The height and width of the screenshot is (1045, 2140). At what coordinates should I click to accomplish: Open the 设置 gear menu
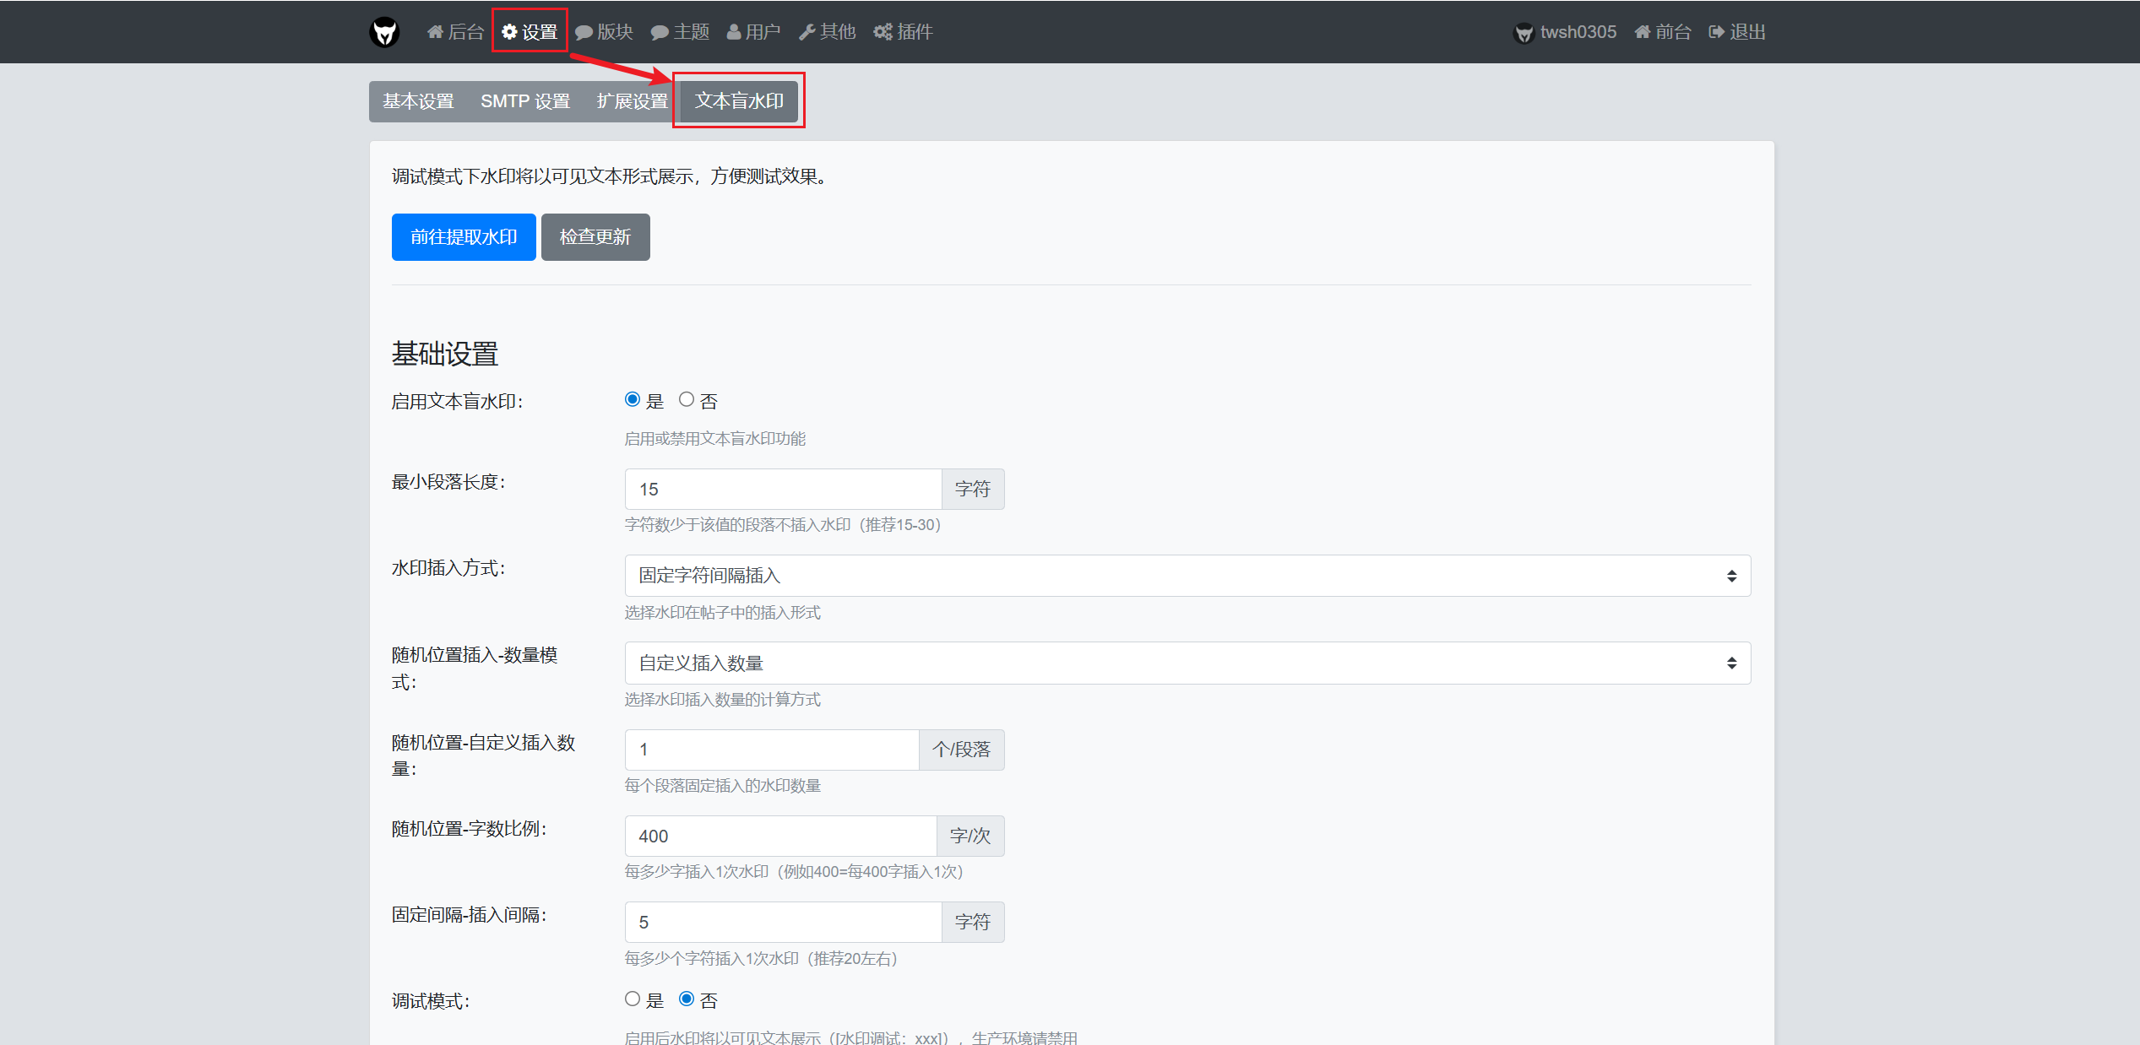(x=530, y=32)
